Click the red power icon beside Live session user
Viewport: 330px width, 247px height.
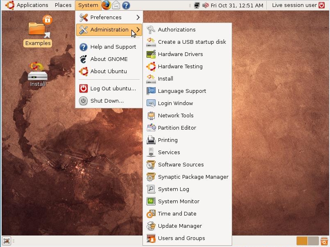[x=321, y=5]
